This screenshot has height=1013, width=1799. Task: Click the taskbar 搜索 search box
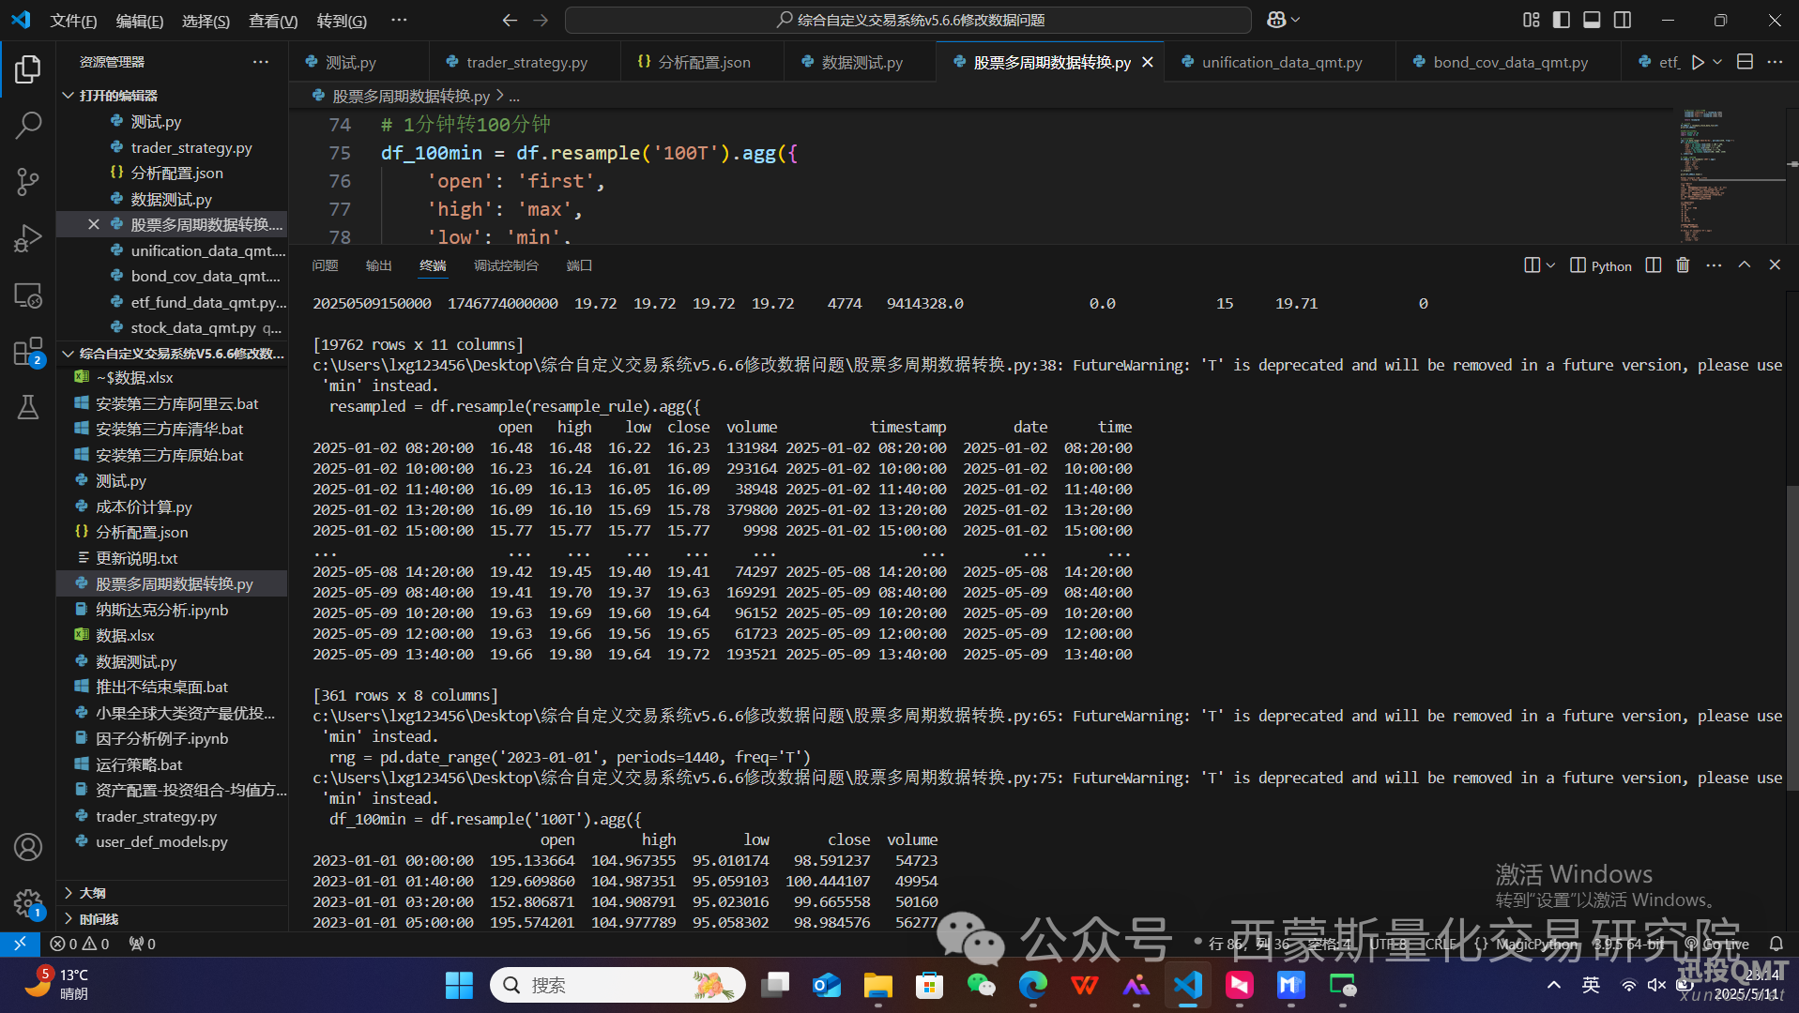pyautogui.click(x=617, y=985)
